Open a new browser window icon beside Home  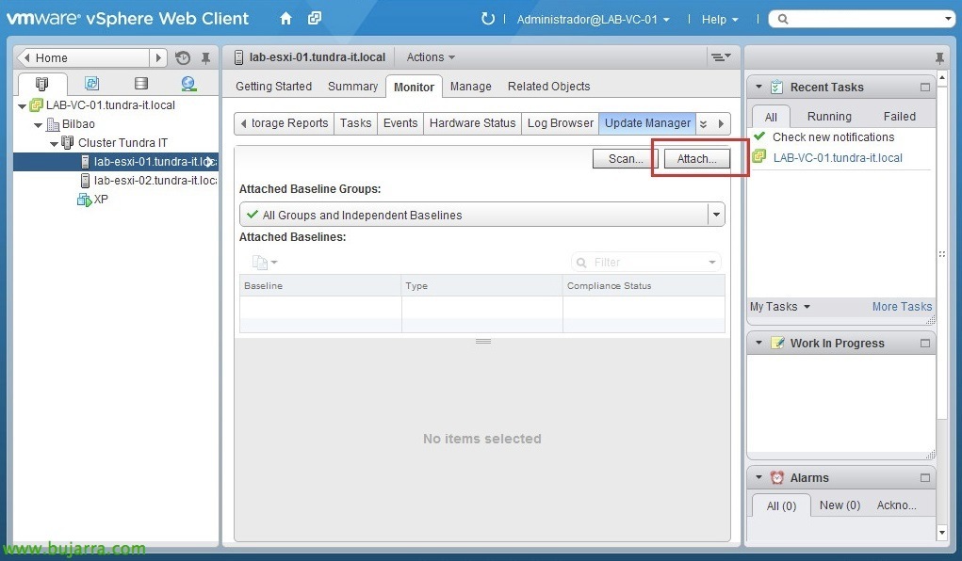(315, 17)
